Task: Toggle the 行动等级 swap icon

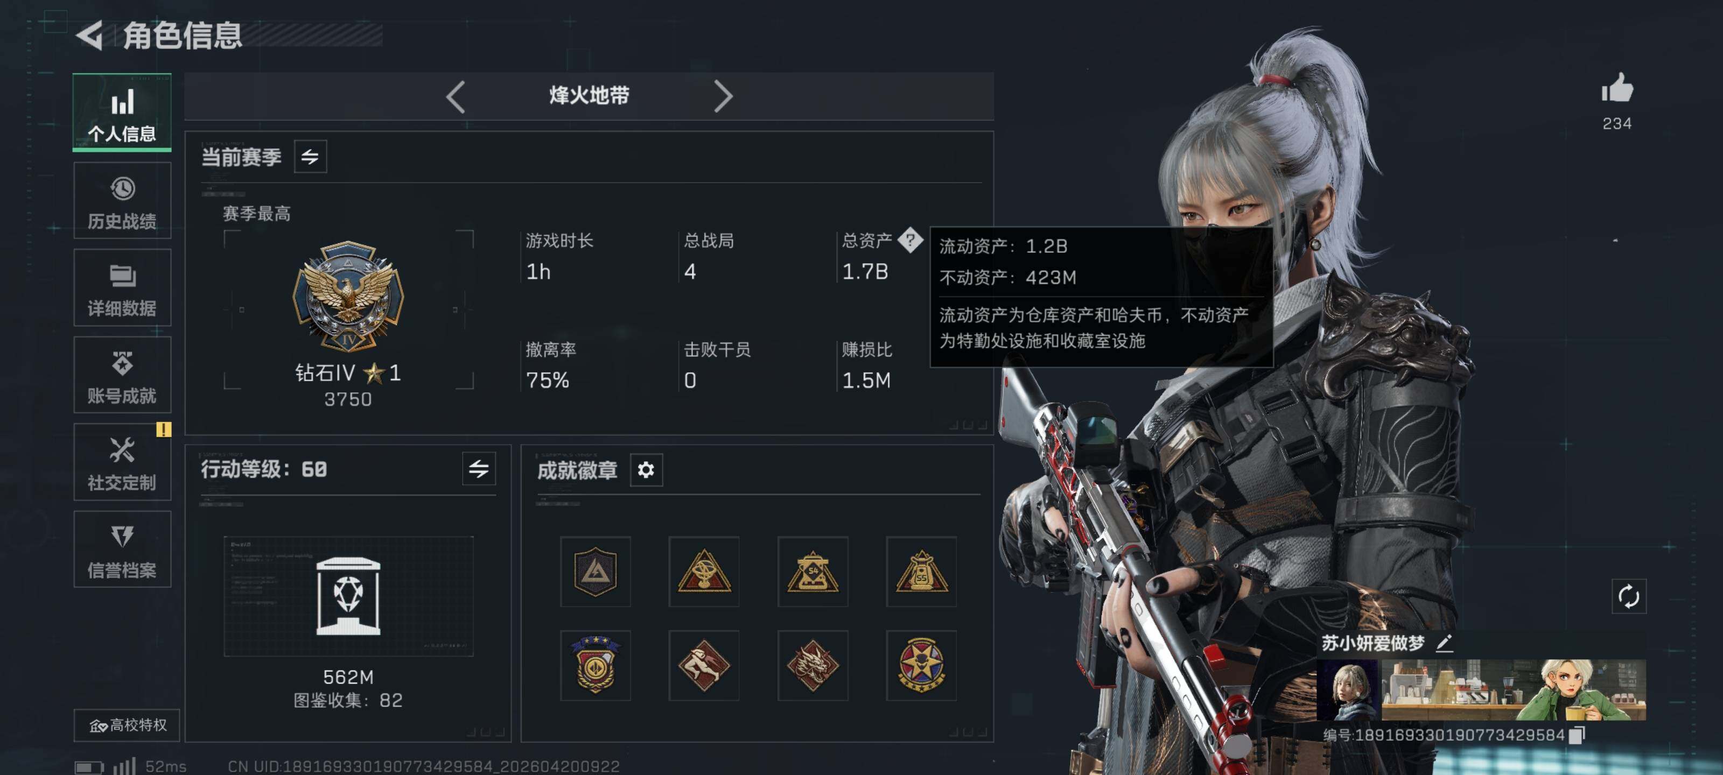Action: click(x=479, y=469)
